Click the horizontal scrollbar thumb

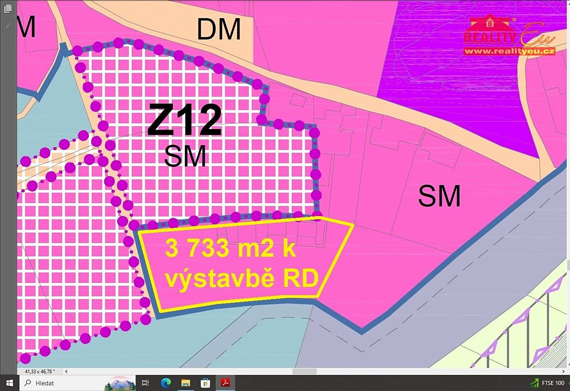coord(305,372)
